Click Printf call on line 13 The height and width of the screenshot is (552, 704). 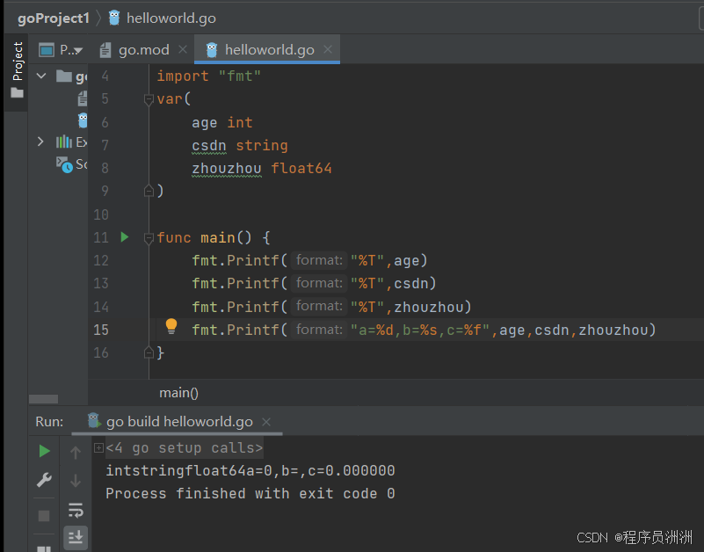coord(253,284)
